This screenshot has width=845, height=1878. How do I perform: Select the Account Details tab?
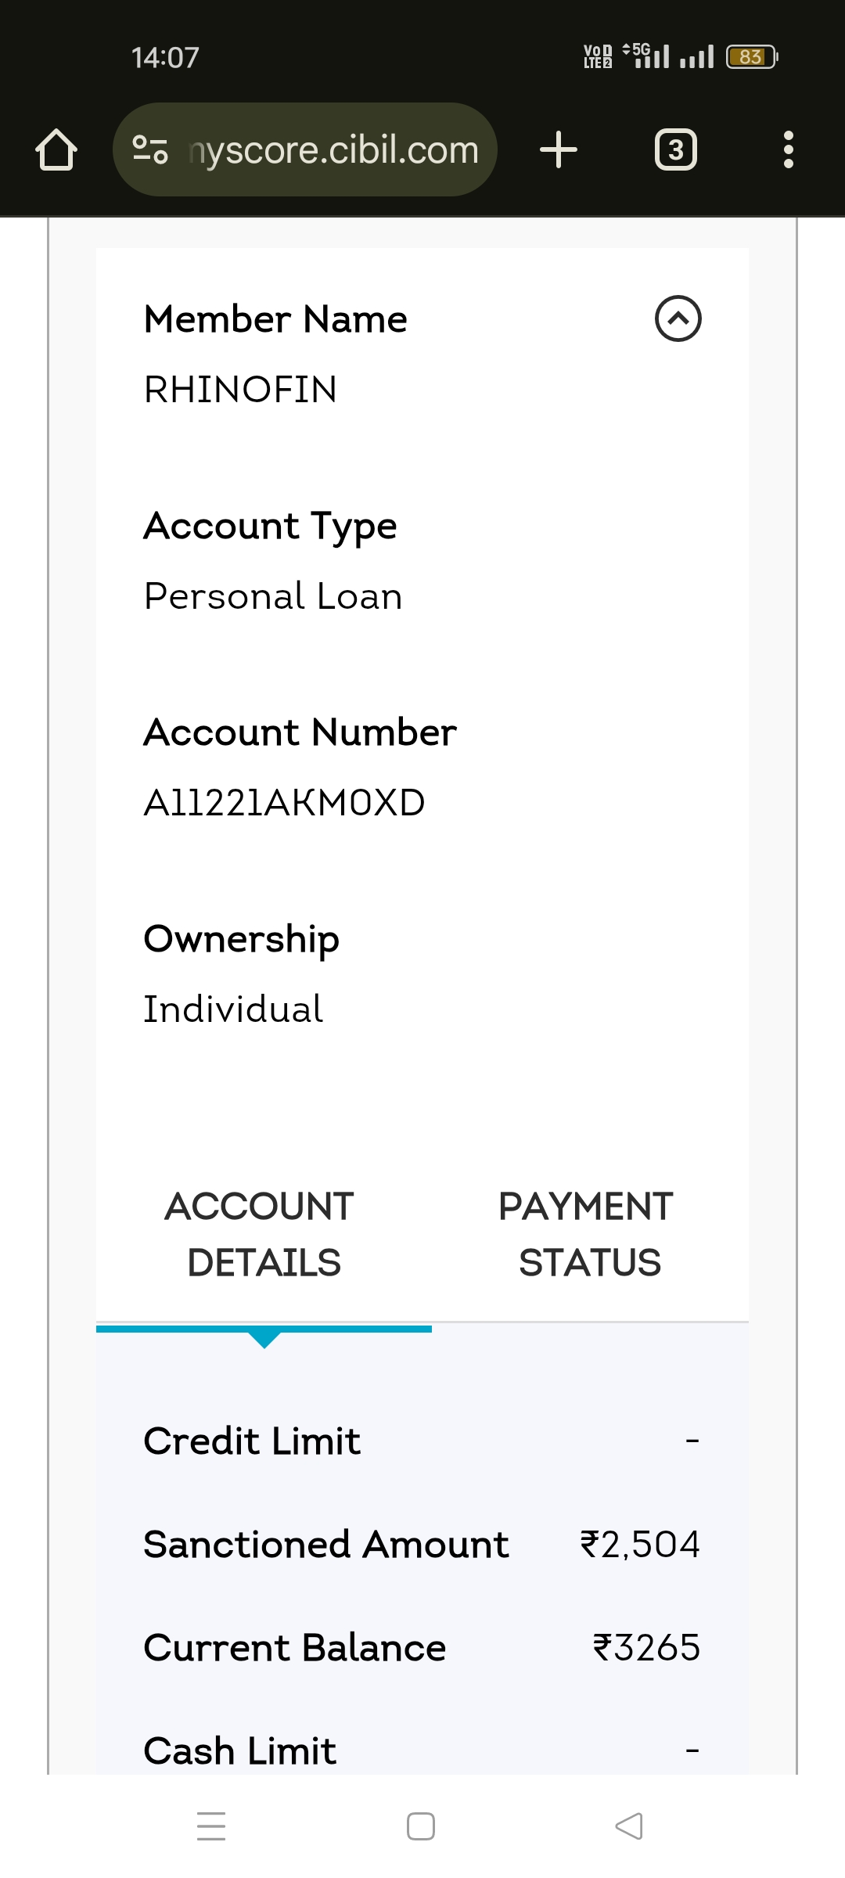(x=264, y=1234)
